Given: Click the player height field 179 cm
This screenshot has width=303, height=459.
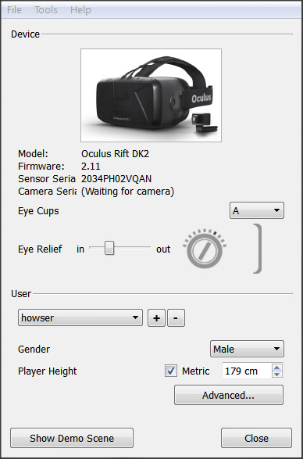Looking at the screenshot, I should pos(247,371).
